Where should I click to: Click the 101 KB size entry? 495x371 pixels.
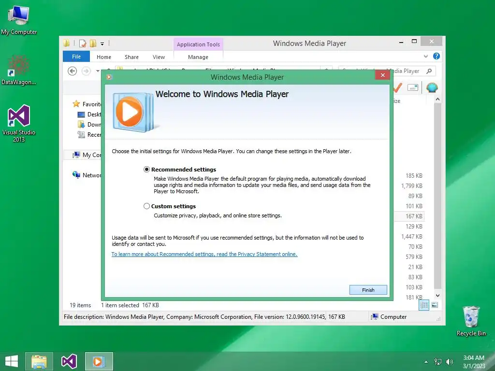(x=414, y=206)
